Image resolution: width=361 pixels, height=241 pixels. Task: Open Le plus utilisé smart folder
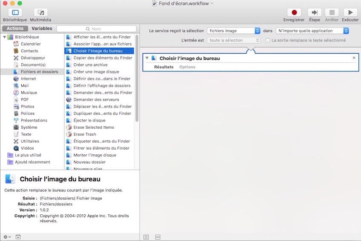pyautogui.click(x=28, y=155)
